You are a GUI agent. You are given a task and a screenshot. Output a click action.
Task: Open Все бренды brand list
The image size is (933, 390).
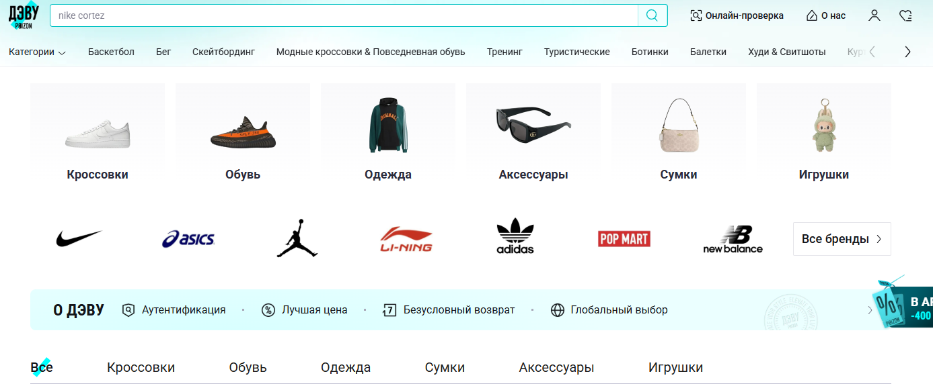coord(842,239)
